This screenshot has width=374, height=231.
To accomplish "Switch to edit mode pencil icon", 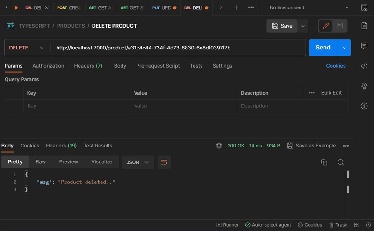I will pos(325,26).
